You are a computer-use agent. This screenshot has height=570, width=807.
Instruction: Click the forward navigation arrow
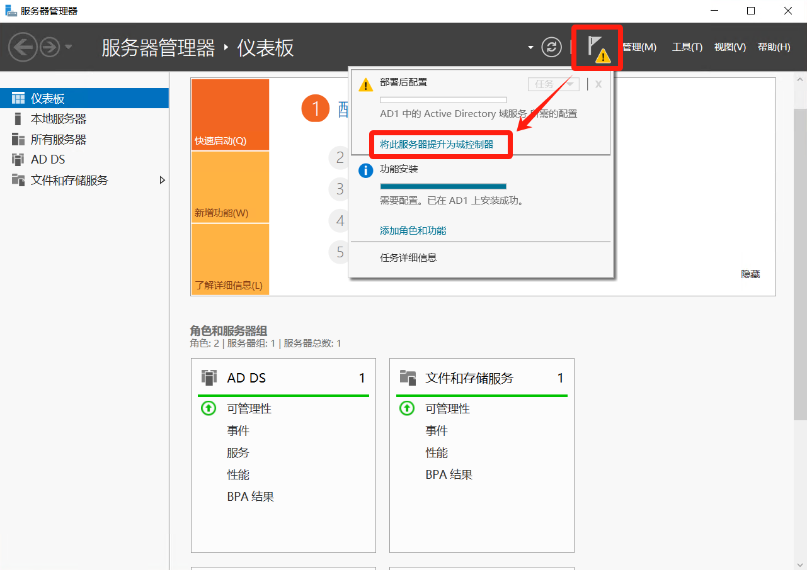coord(49,47)
